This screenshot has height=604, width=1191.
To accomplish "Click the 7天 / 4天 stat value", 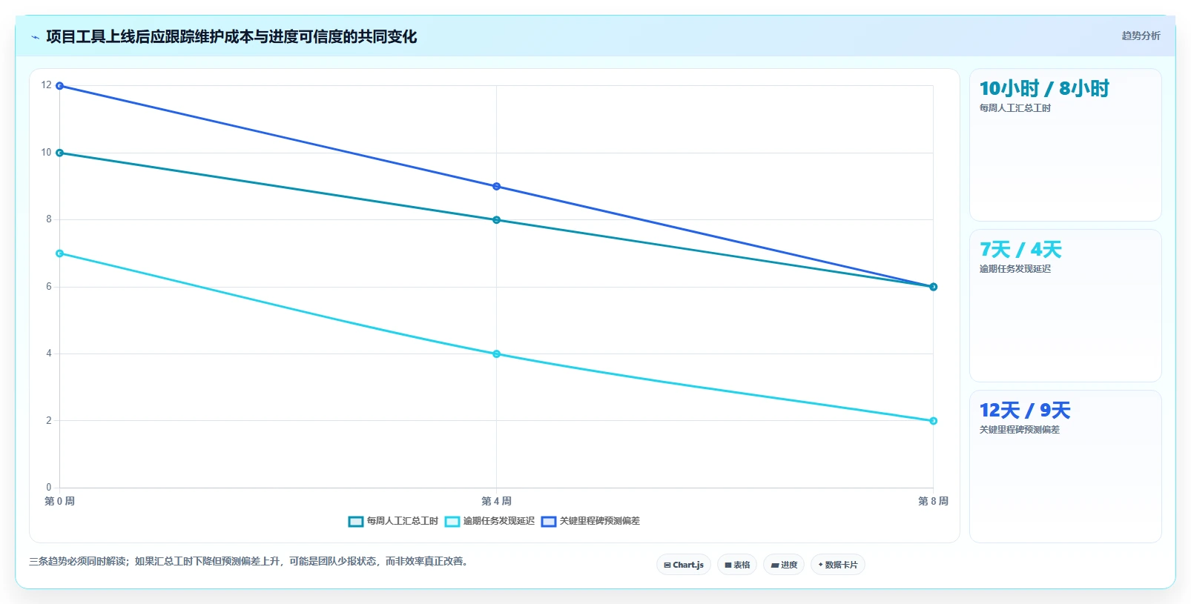I will (1020, 250).
